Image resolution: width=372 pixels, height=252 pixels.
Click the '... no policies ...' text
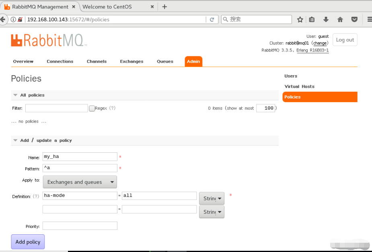(x=29, y=121)
